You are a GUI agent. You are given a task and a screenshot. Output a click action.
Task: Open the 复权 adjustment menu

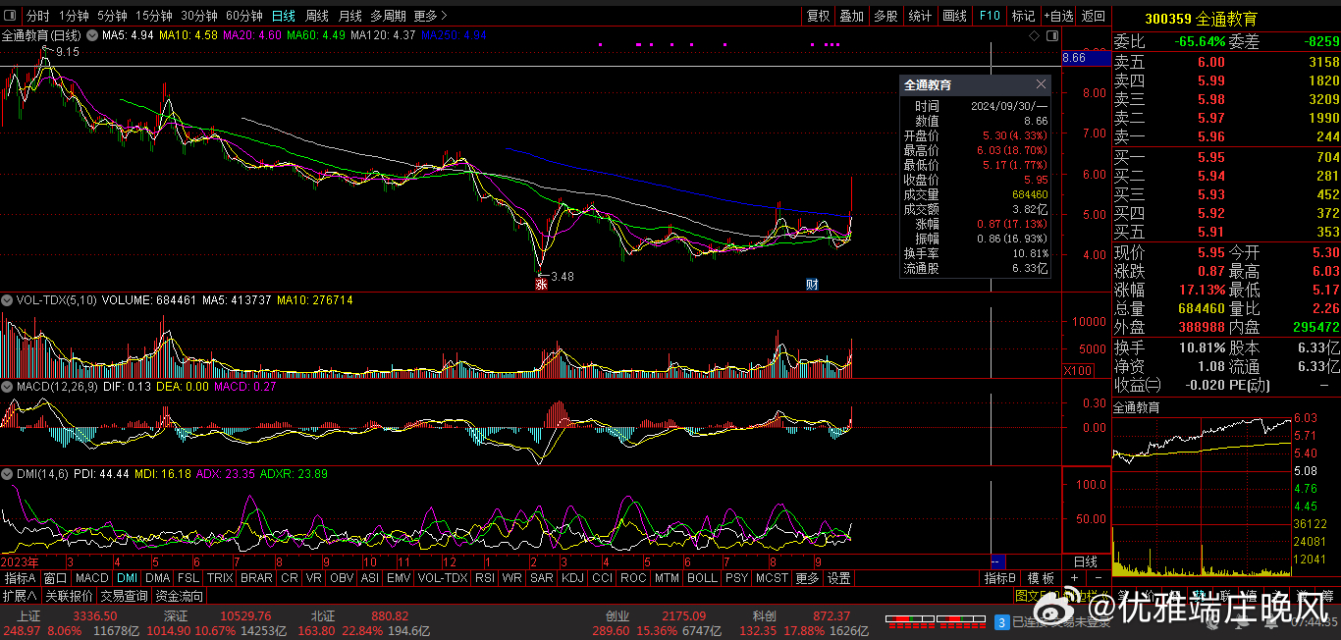[x=819, y=16]
